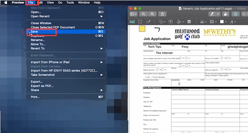Viewport: 248px width, 133px height.
Task: Expand Import from iPhone or iPad submenu
Action: point(65,62)
